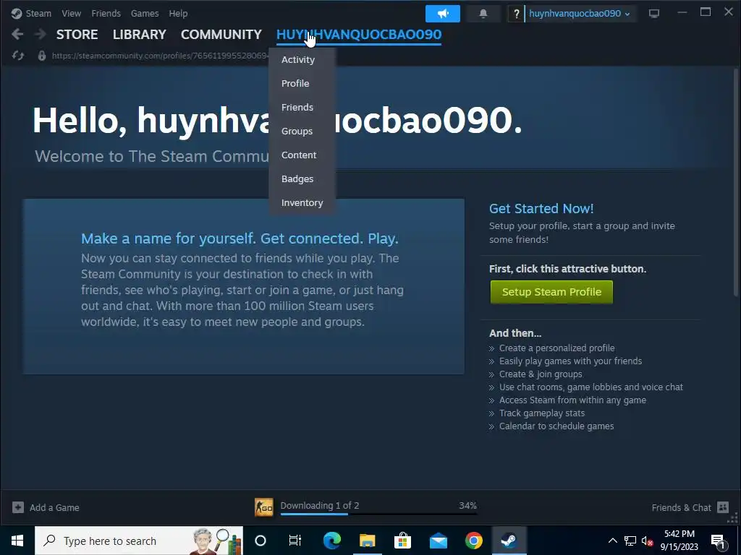Click the Steam taskbar icon
The width and height of the screenshot is (741, 555).
tap(509, 541)
